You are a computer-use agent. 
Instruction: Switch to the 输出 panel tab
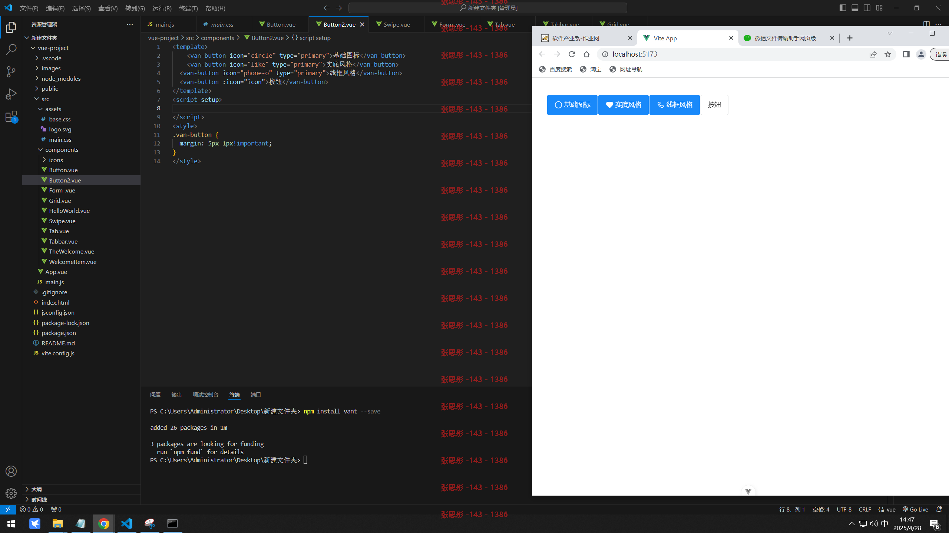point(176,395)
